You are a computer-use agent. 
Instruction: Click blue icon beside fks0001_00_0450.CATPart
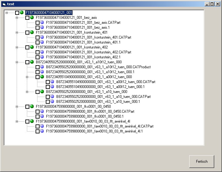click(x=42, y=111)
